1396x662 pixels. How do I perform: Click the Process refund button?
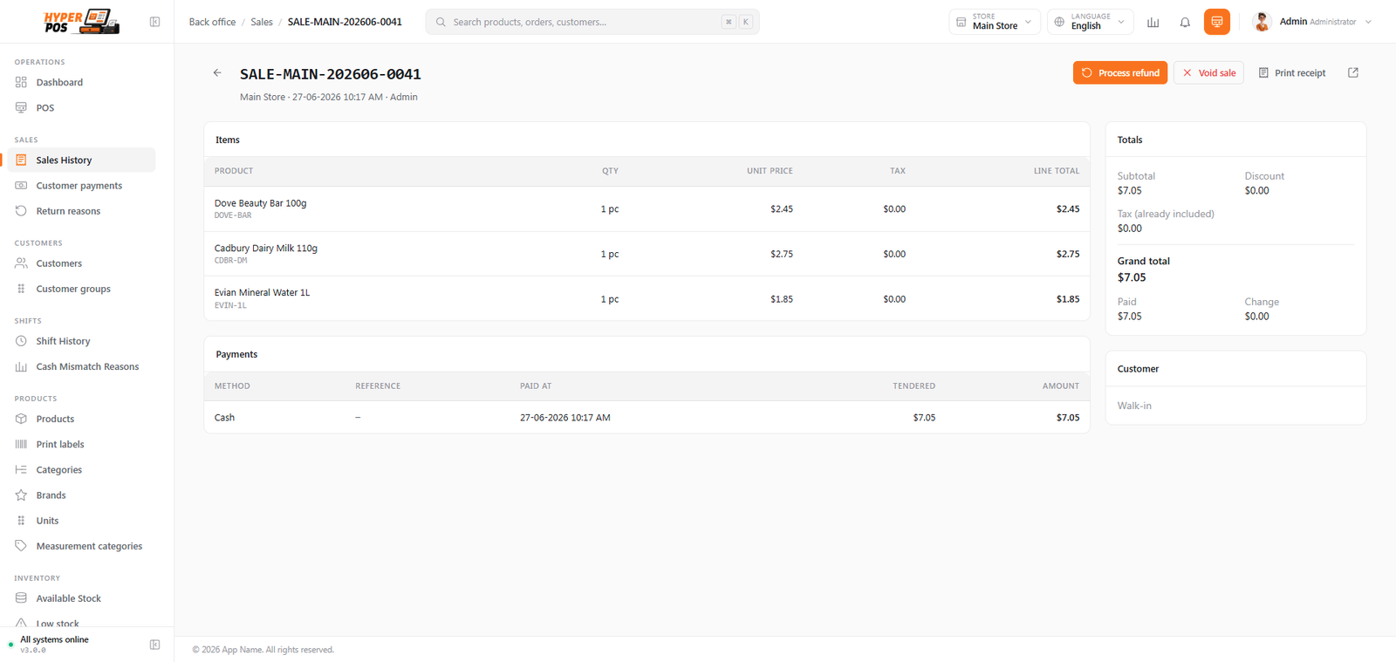(x=1120, y=72)
